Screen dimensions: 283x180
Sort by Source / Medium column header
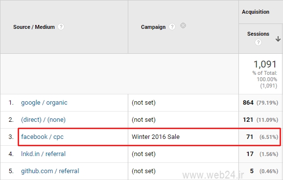[x=34, y=27]
